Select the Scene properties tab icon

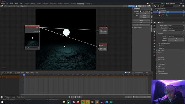point(154,38)
